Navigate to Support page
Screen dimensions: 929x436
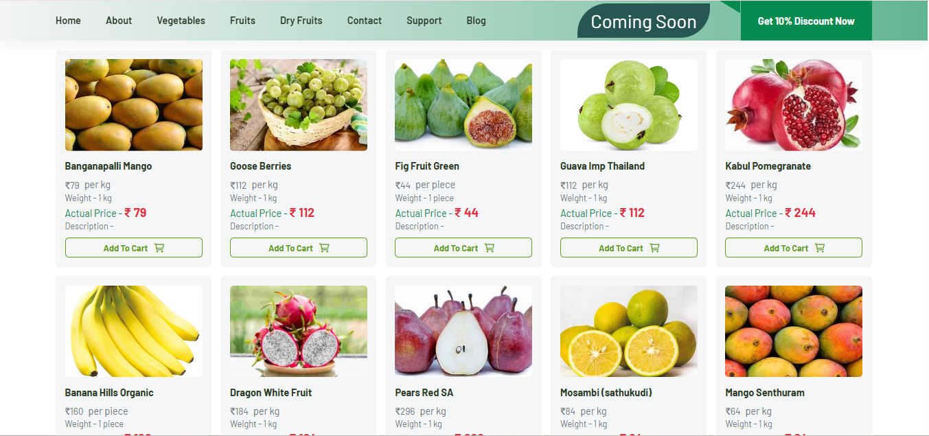[424, 21]
